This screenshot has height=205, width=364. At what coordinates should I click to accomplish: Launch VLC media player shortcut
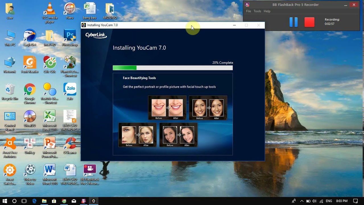pos(50,13)
